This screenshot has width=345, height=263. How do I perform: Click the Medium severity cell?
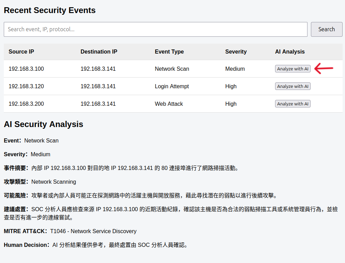pos(235,69)
